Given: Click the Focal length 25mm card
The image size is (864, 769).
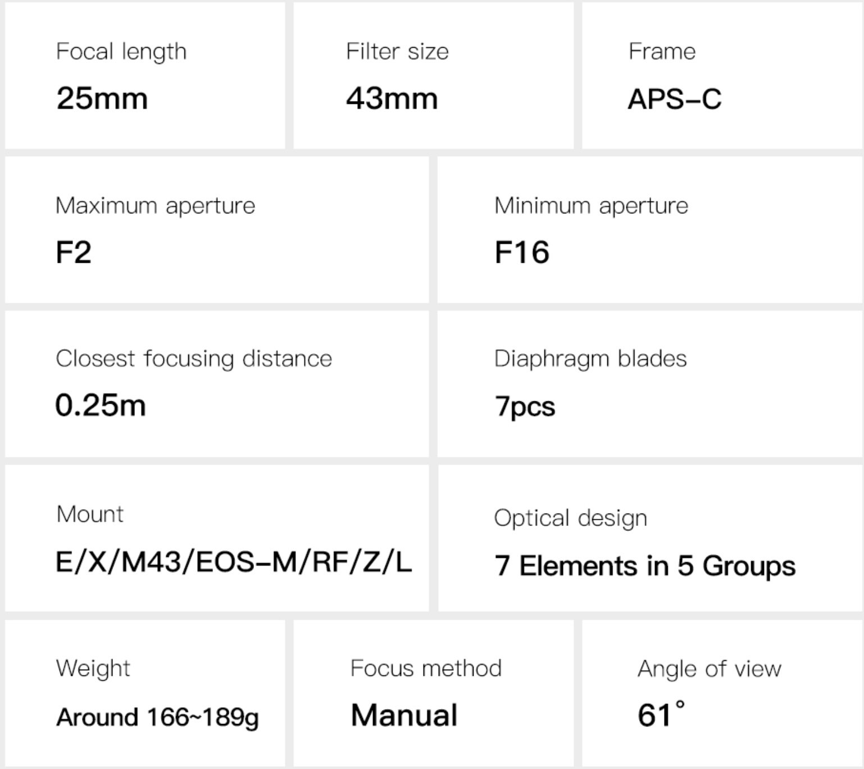Looking at the screenshot, I should click(145, 76).
